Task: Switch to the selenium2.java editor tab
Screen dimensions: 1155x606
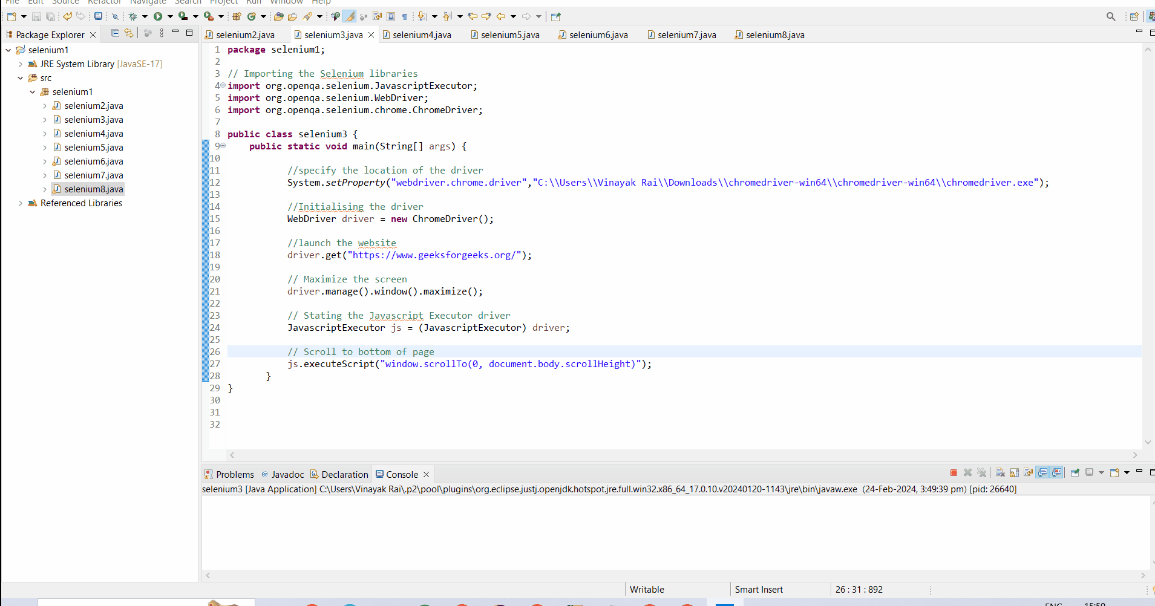Action: tap(241, 35)
